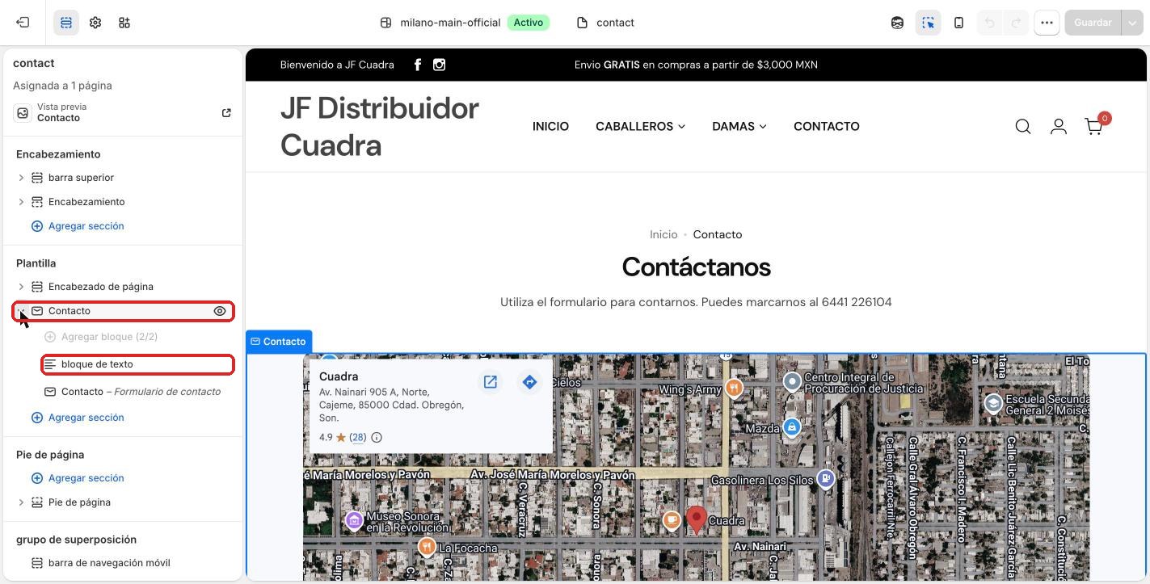
Task: Click the Mazda map marker
Action: (x=792, y=427)
